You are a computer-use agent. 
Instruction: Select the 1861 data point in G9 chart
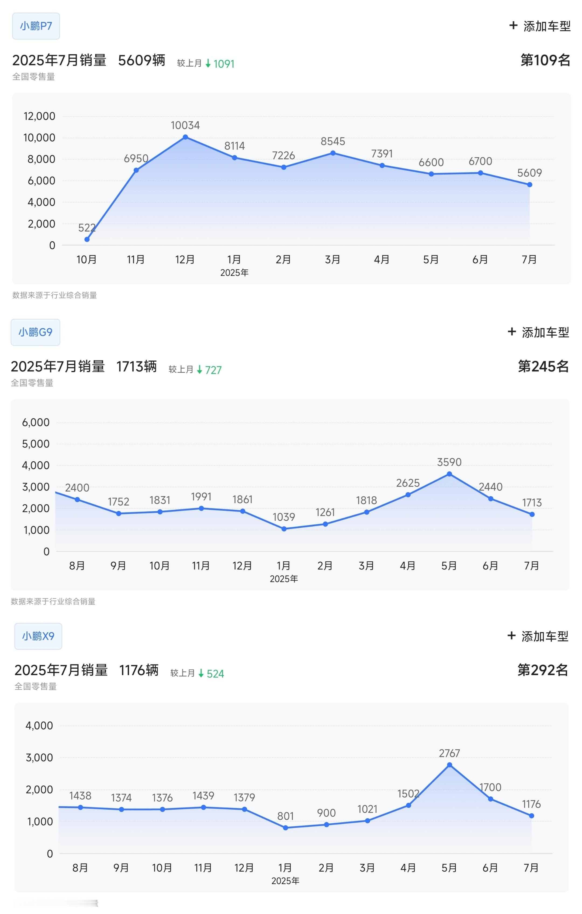coord(243,511)
